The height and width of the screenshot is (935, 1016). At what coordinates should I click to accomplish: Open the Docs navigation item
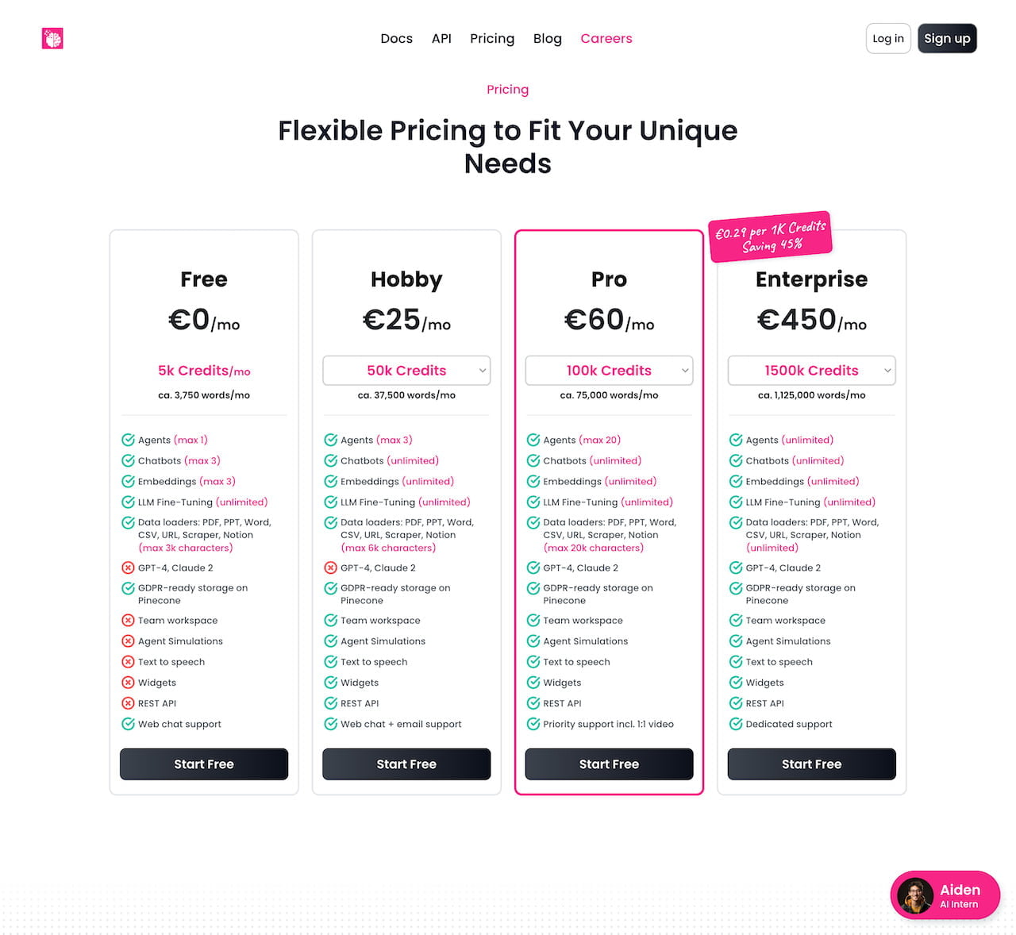396,38
